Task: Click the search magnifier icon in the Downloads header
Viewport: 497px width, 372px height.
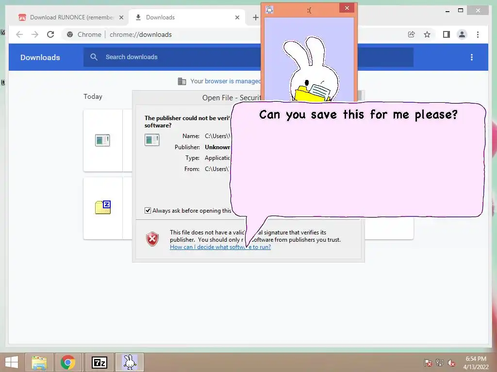Action: point(94,57)
